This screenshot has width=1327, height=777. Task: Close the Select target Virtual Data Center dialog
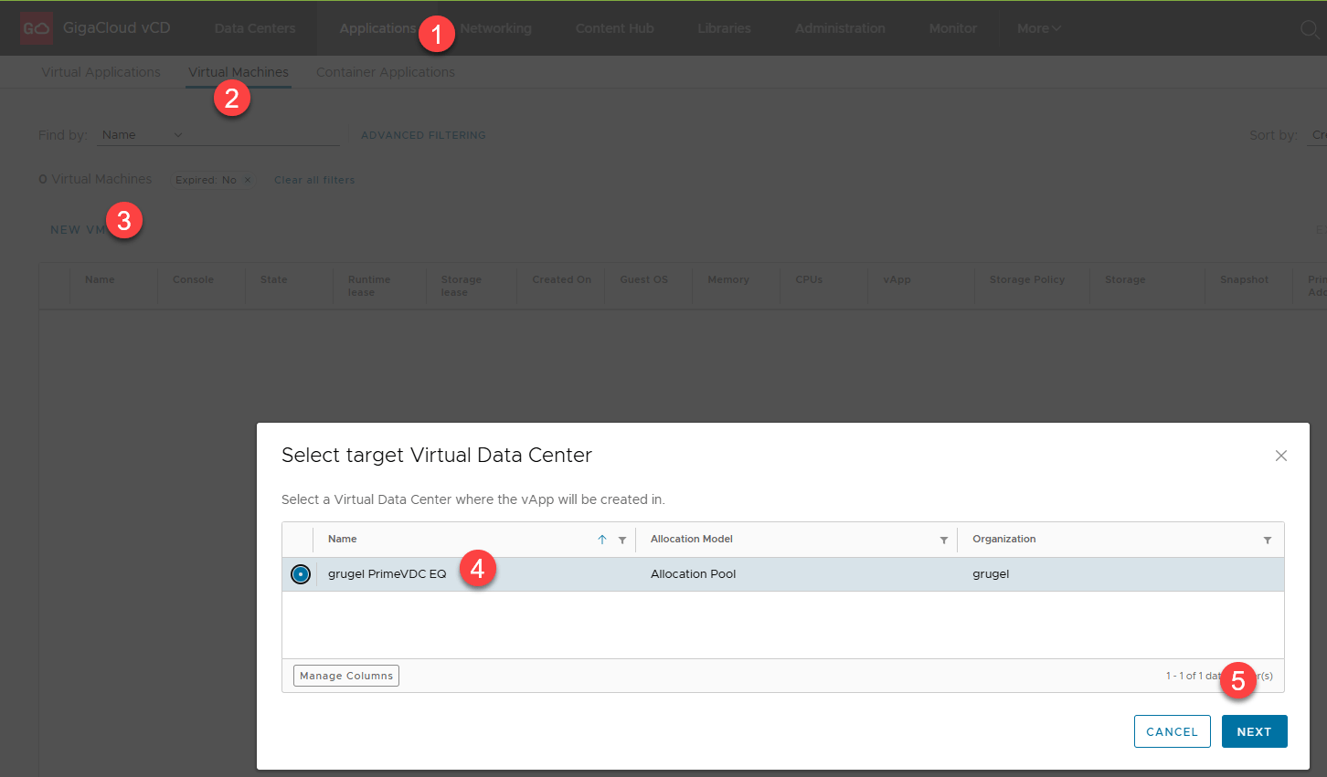point(1280,456)
